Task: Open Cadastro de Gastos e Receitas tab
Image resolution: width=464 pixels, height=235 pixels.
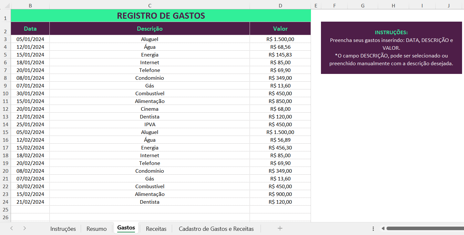Action: [x=216, y=229]
